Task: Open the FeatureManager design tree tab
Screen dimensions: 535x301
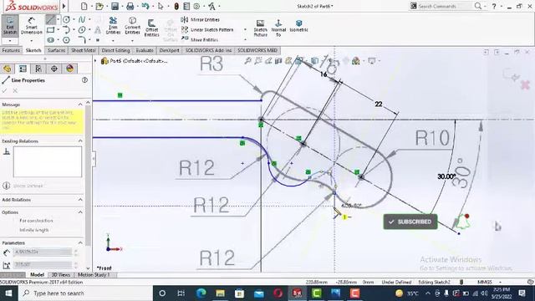Action: click(8, 69)
